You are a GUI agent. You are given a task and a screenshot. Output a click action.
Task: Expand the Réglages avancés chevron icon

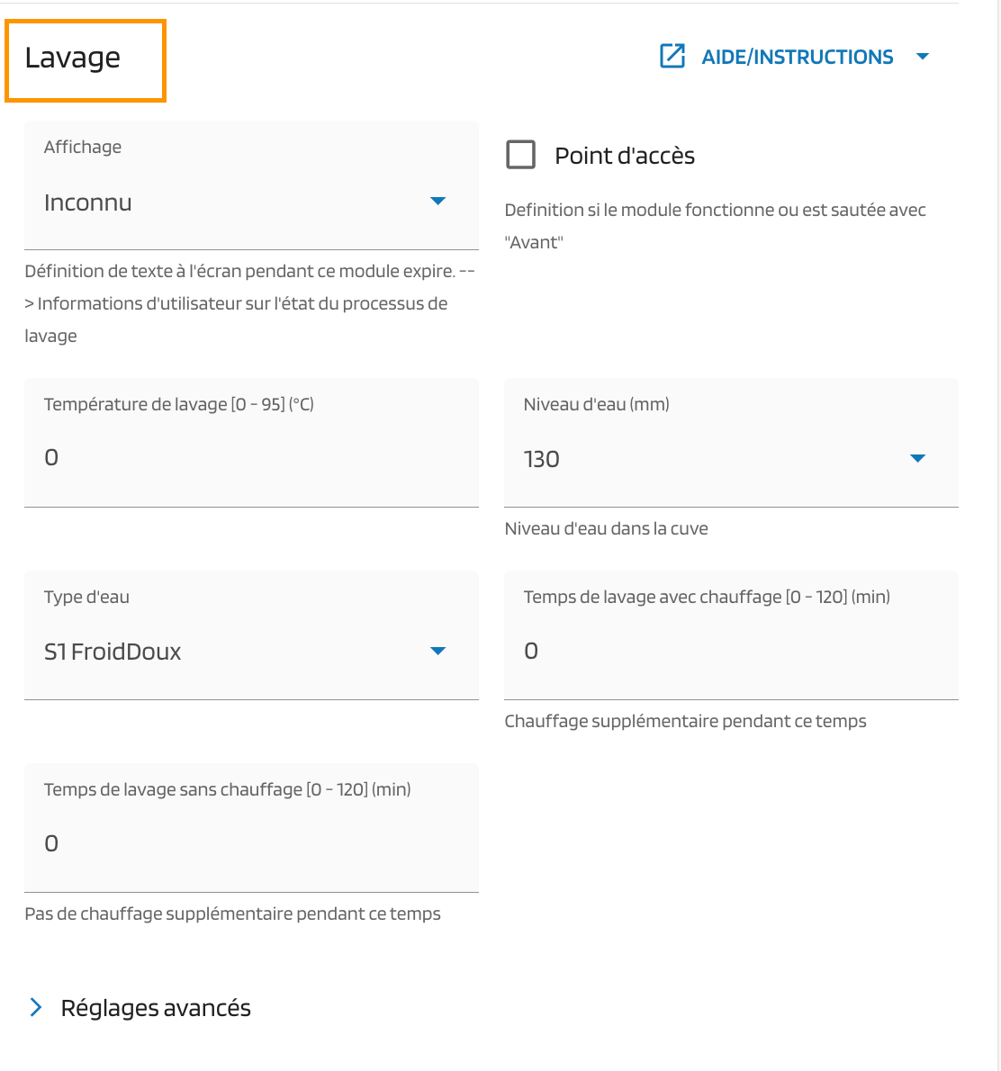[x=35, y=1007]
